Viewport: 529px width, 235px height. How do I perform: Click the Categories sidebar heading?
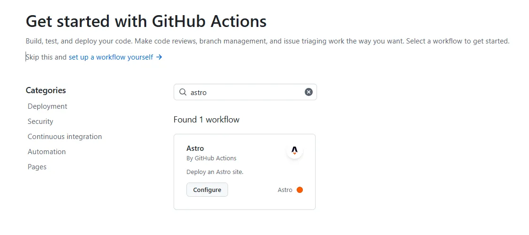point(45,90)
